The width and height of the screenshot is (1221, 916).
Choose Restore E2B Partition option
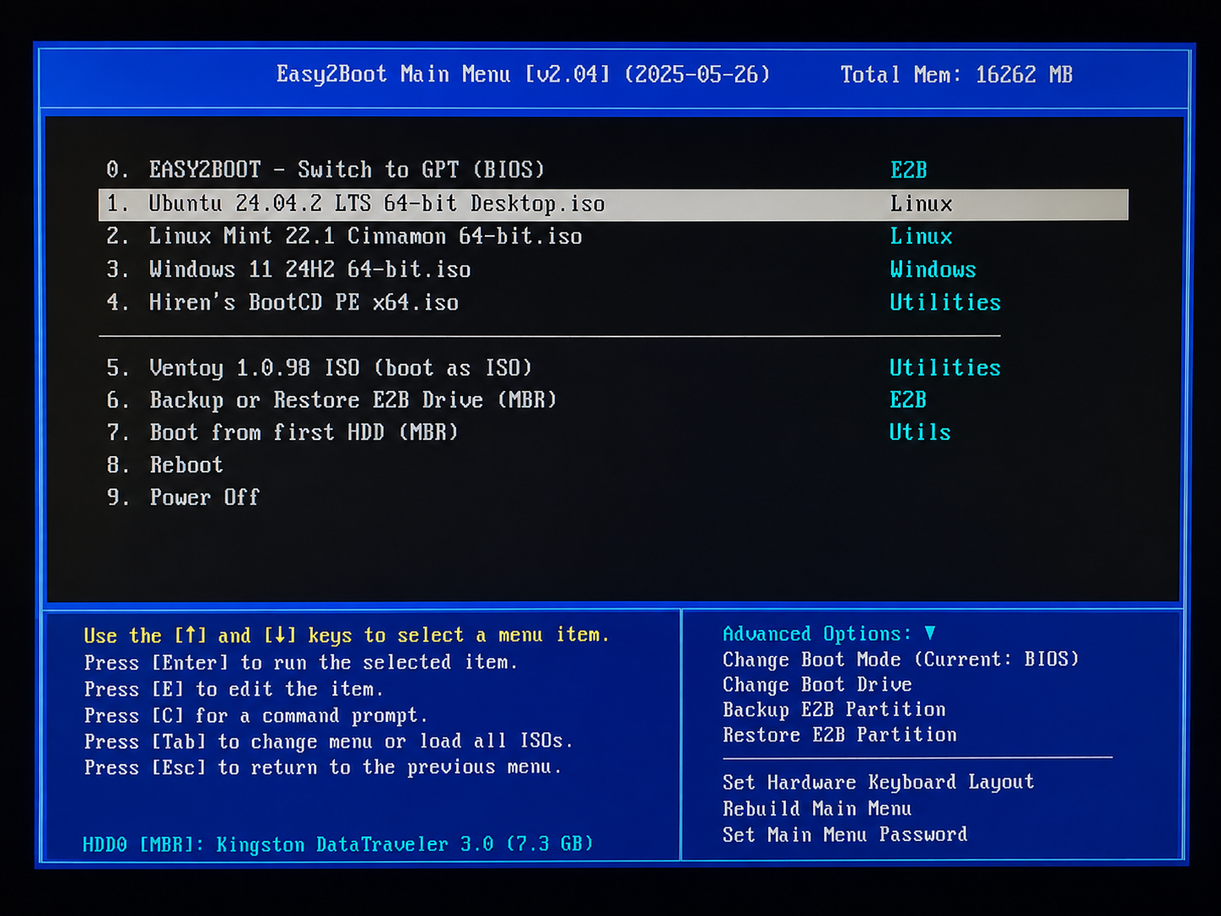[x=840, y=735]
